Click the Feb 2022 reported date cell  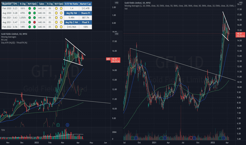click(x=7, y=27)
